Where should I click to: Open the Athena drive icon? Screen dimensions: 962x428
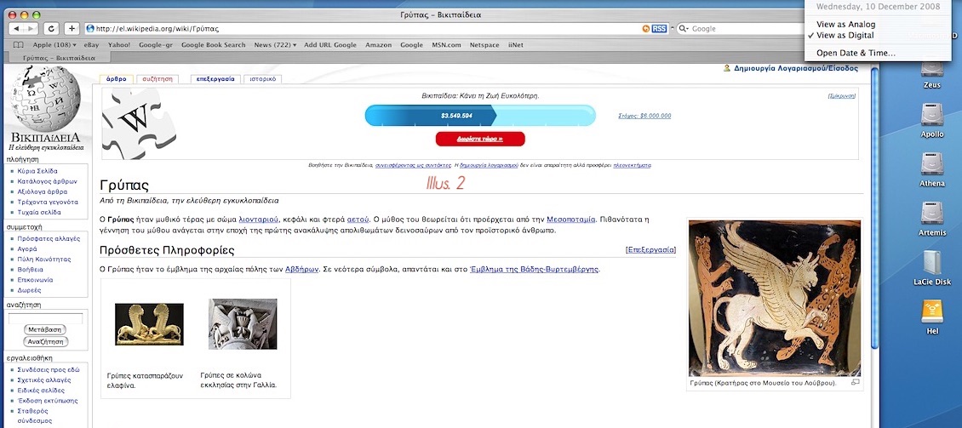tap(931, 163)
